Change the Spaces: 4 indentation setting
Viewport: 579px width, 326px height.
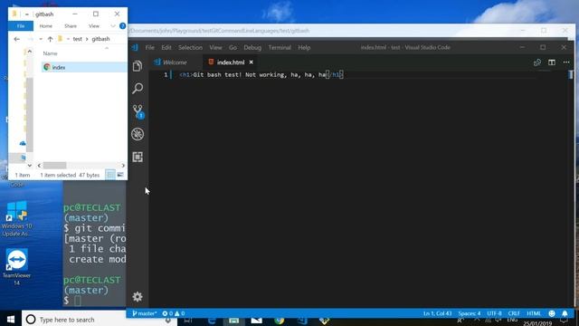click(x=470, y=313)
